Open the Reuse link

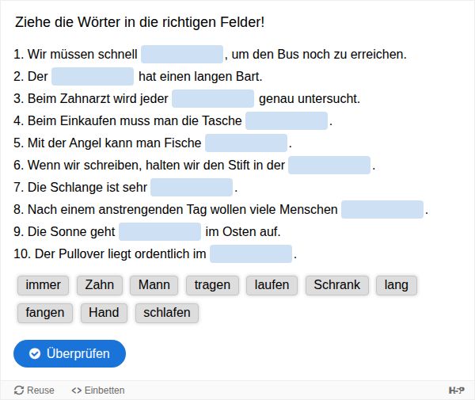[35, 390]
